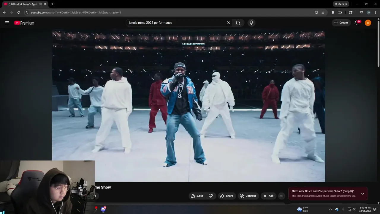Reload the current page

pos(18,12)
